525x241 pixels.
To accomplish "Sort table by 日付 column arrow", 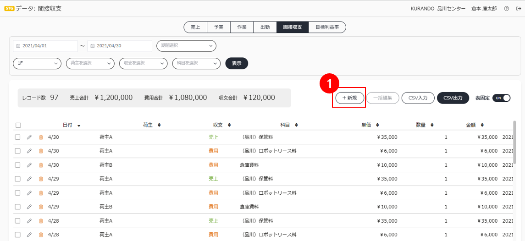I will click(x=79, y=126).
